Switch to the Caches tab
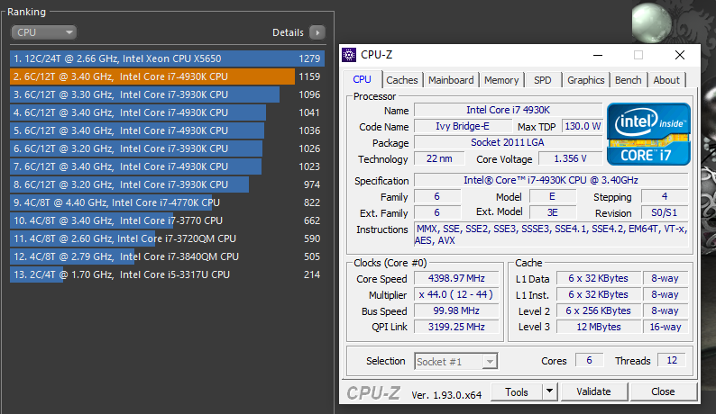Screen dimensions: 716x414 point(402,80)
